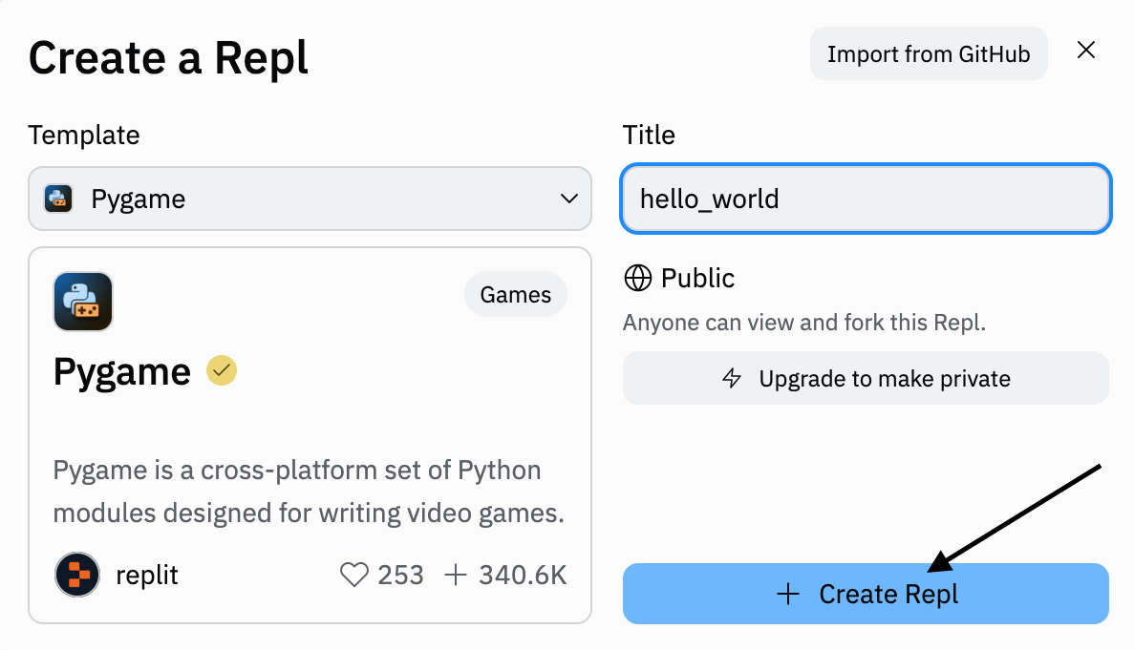Screen dimensions: 1134x650
Task: Click Upgrade to make private button
Action: pos(866,378)
